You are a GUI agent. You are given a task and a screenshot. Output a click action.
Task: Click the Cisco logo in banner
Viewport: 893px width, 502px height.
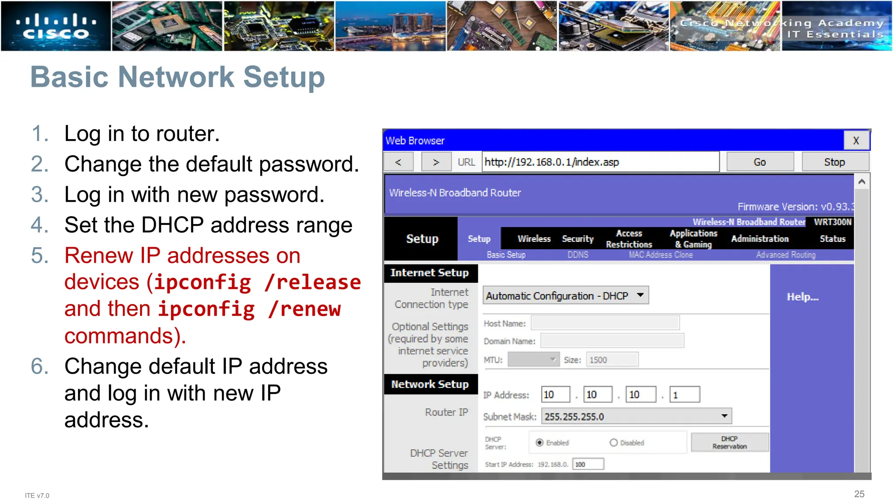point(56,26)
